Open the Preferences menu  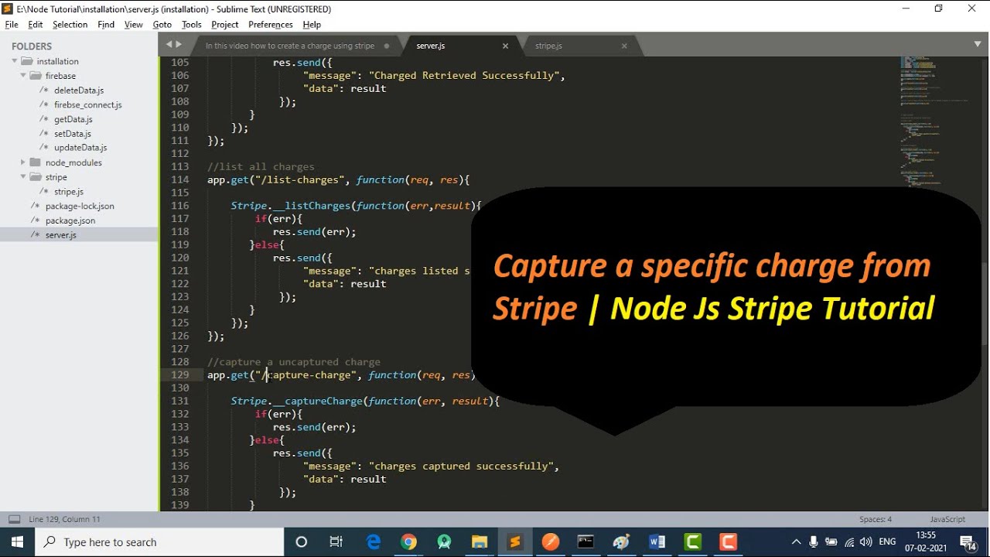[x=271, y=25]
